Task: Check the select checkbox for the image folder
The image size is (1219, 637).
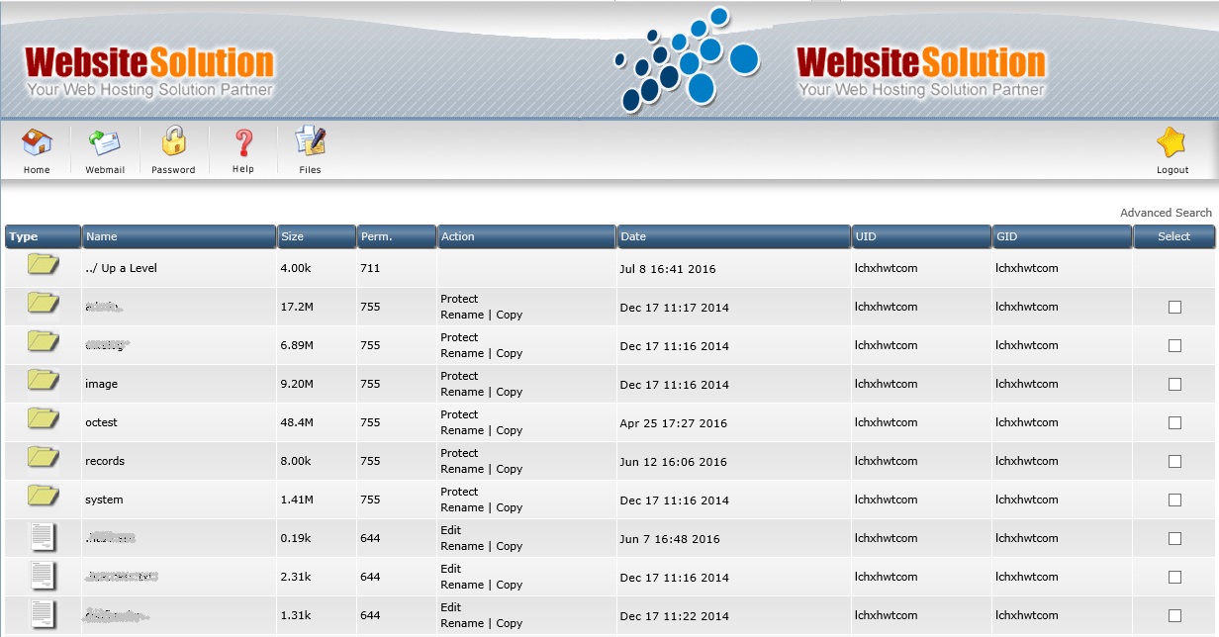Action: pos(1174,384)
